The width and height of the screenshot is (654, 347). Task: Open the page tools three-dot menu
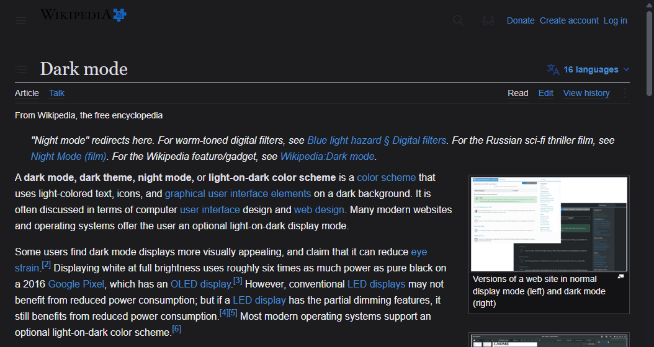pyautogui.click(x=624, y=93)
